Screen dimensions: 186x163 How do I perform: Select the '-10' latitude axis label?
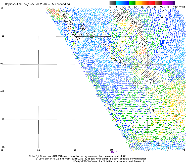pos(2,147)
